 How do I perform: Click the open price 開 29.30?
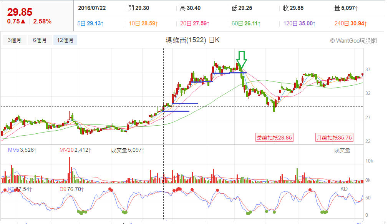[x=139, y=8]
